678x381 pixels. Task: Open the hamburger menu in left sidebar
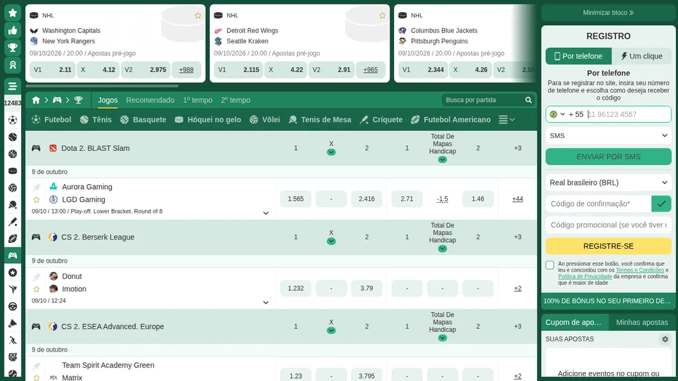[13, 86]
